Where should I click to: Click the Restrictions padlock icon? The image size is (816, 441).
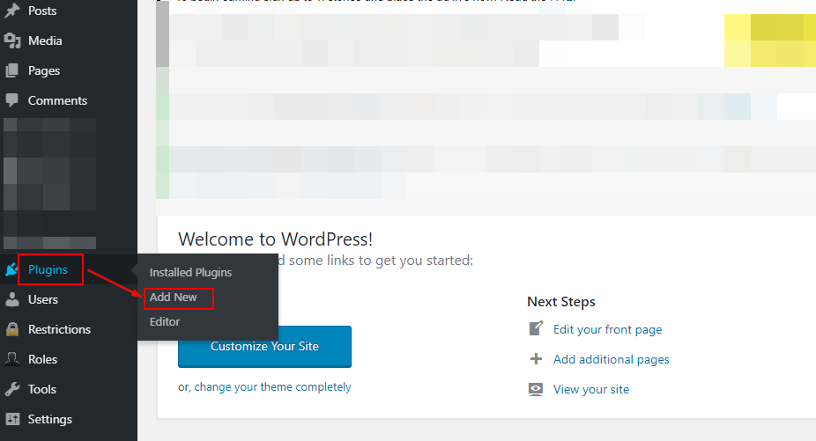(12, 329)
